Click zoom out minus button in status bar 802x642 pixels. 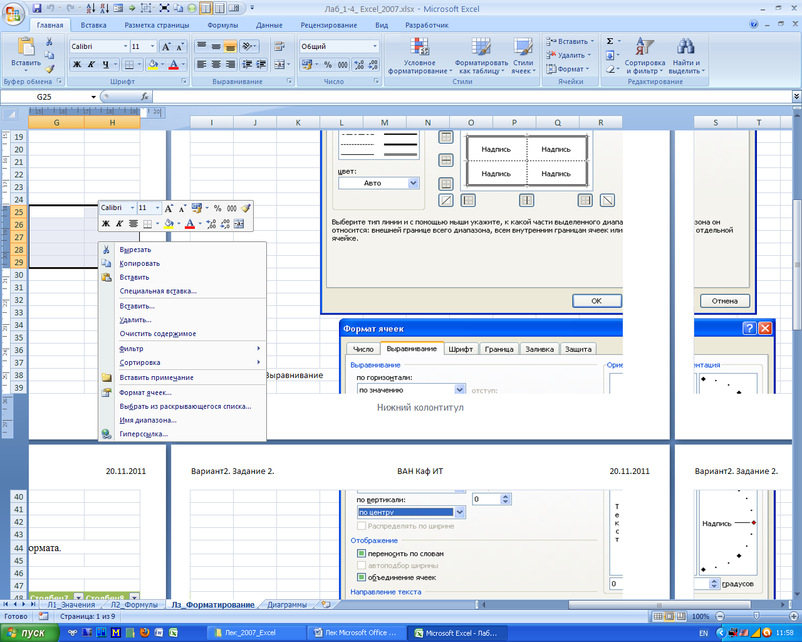[720, 616]
